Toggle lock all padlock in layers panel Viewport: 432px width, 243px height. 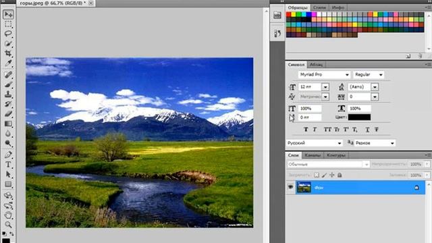pyautogui.click(x=340, y=175)
